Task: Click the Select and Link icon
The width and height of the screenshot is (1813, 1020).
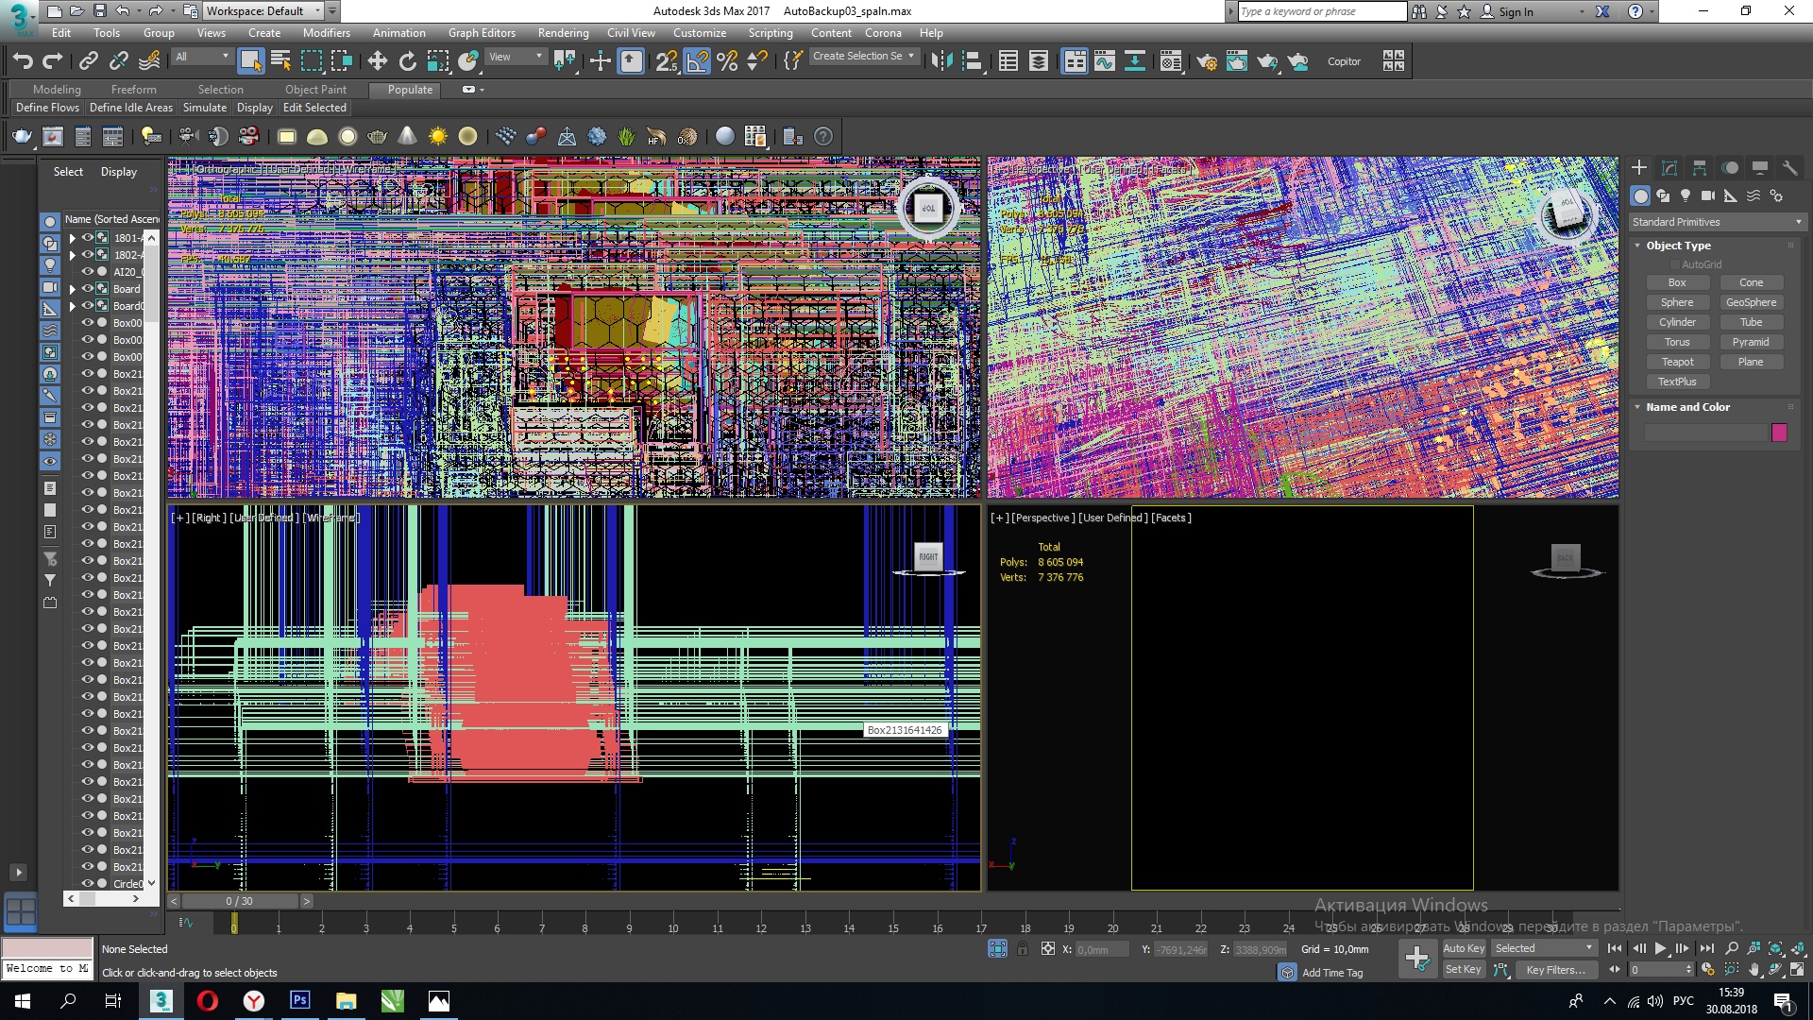Action: pos(88,61)
